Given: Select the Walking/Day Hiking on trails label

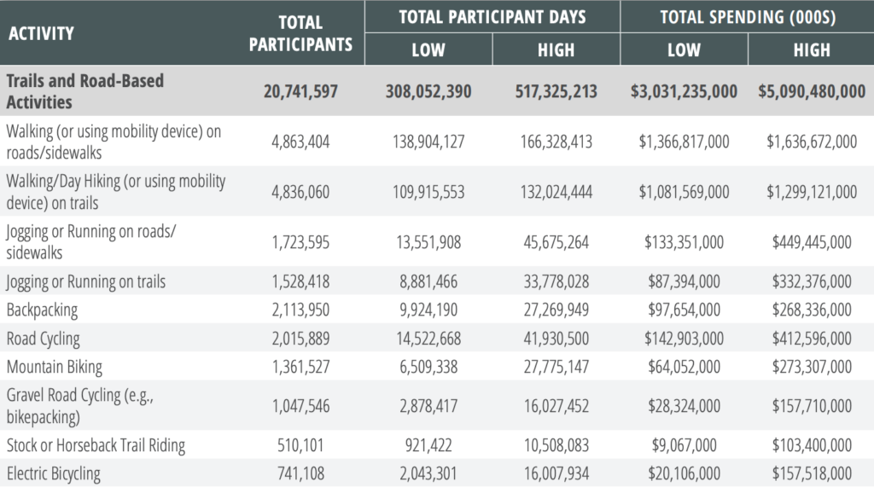Looking at the screenshot, I should (115, 192).
